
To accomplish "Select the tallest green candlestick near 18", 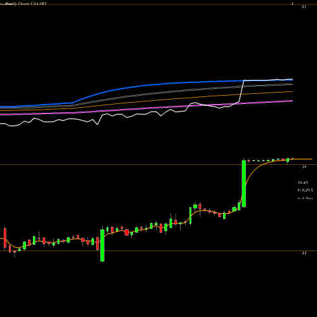I will [x=244, y=183].
